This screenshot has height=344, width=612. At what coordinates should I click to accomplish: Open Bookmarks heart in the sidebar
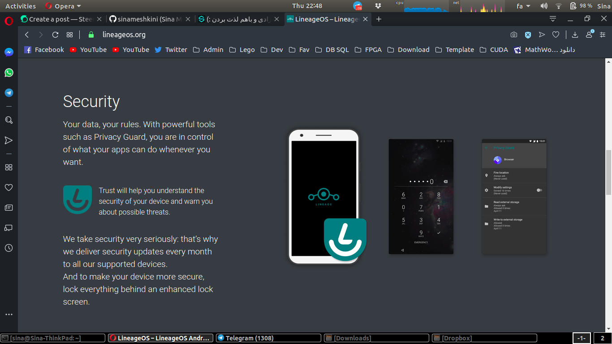(x=9, y=187)
